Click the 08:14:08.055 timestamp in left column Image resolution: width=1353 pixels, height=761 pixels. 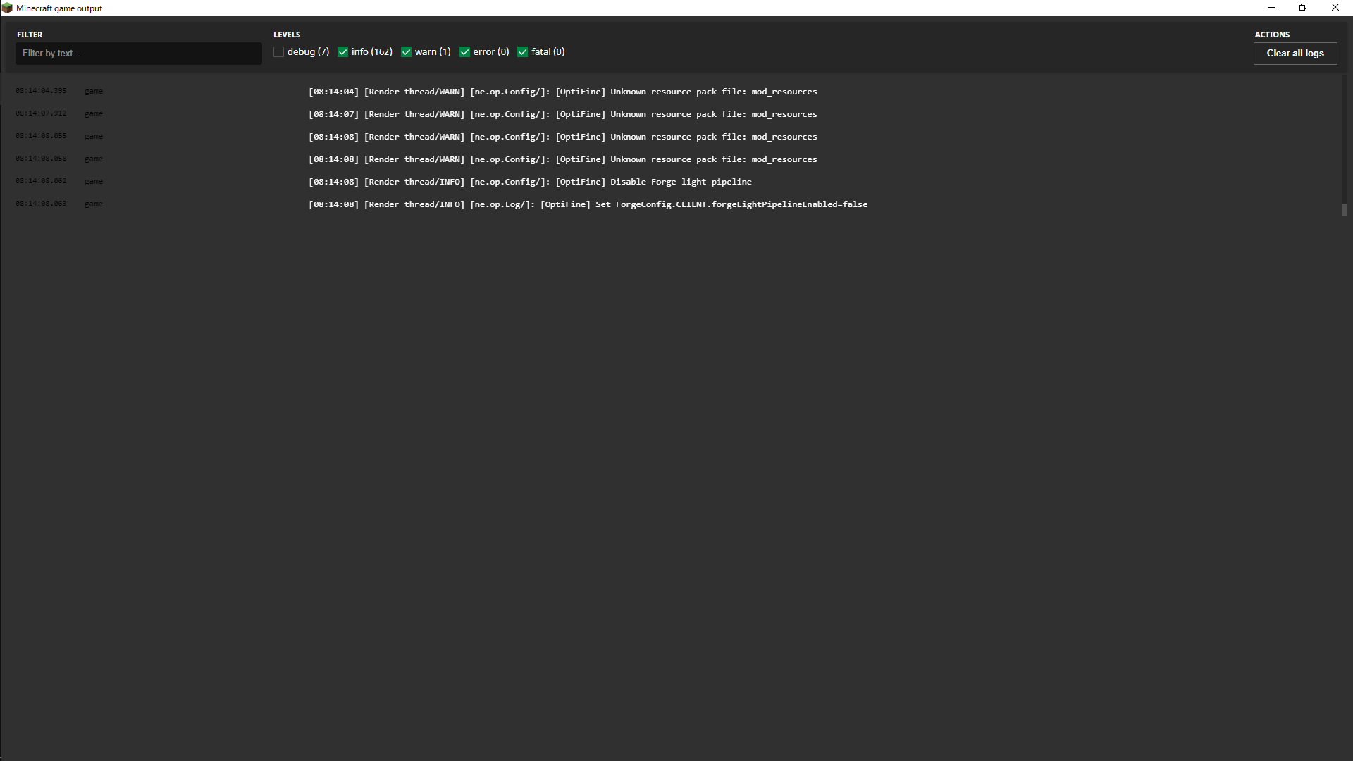41,136
